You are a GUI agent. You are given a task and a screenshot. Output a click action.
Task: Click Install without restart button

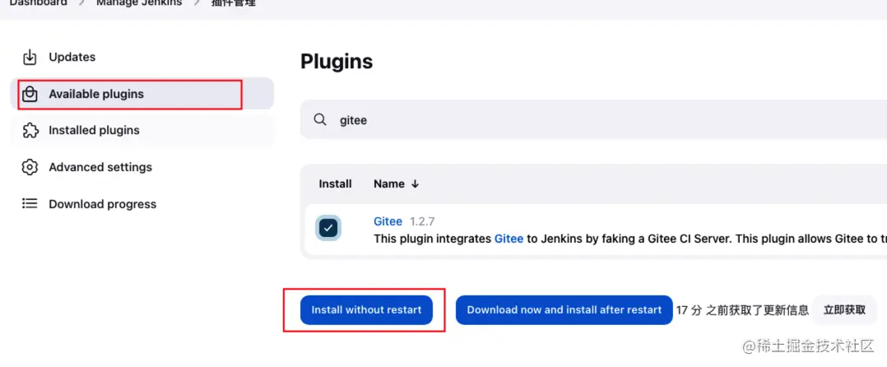point(366,309)
